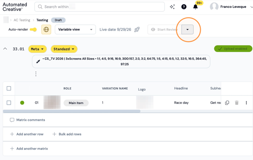The image size is (253, 160).
Task: Open row 01 more options menu
Action: (246, 103)
